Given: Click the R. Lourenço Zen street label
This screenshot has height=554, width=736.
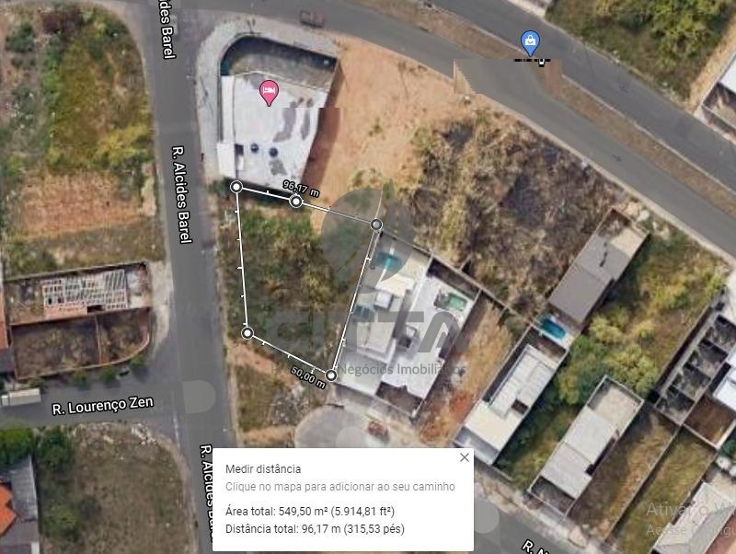Looking at the screenshot, I should [103, 406].
